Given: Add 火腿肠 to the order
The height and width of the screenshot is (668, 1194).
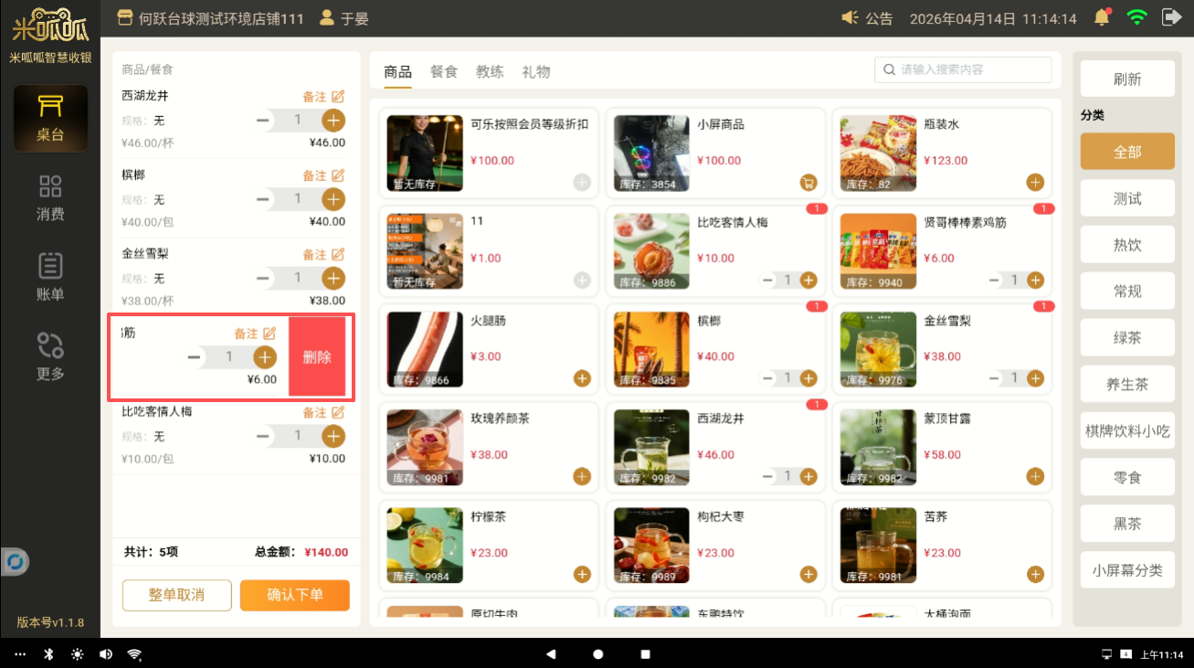Looking at the screenshot, I should point(582,377).
